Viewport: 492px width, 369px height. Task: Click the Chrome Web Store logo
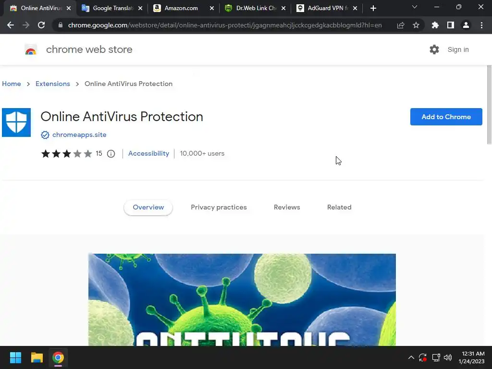click(x=31, y=49)
